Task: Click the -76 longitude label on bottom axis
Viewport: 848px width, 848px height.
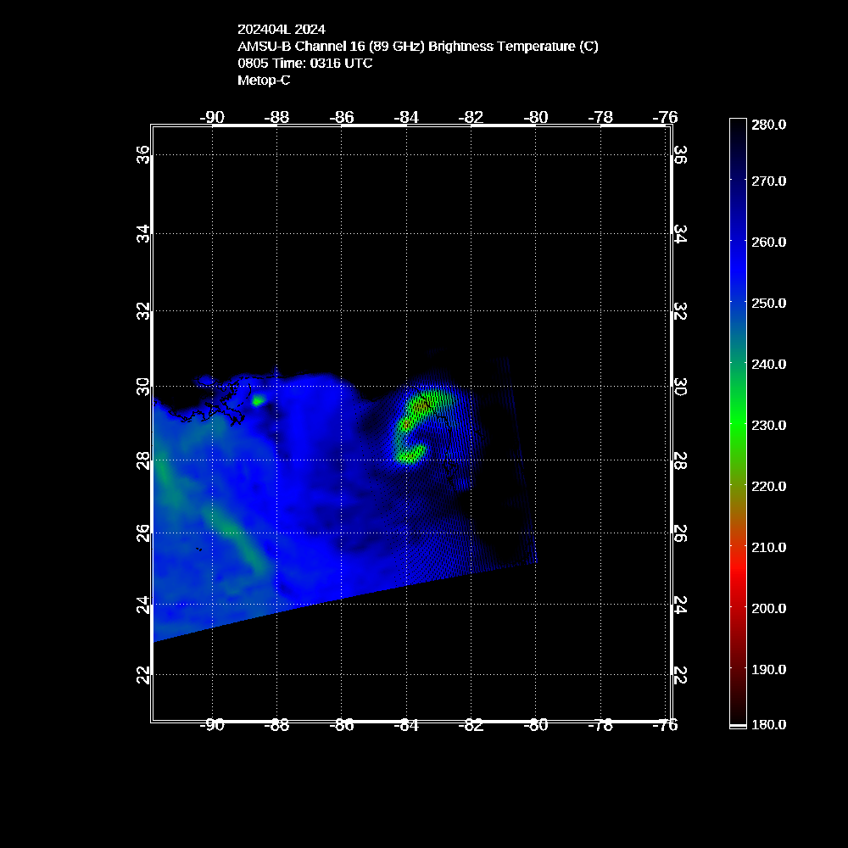Action: [x=666, y=725]
